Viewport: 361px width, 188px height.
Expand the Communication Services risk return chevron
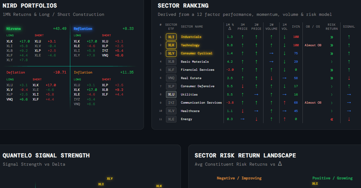332,102
